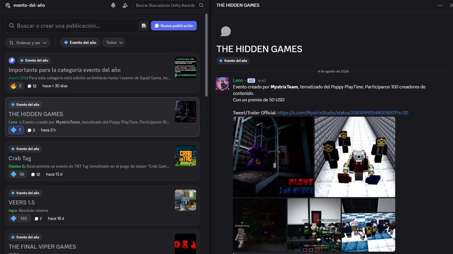
Task: Click the forum channel icon beside evento-del-año
Action: (8, 5)
